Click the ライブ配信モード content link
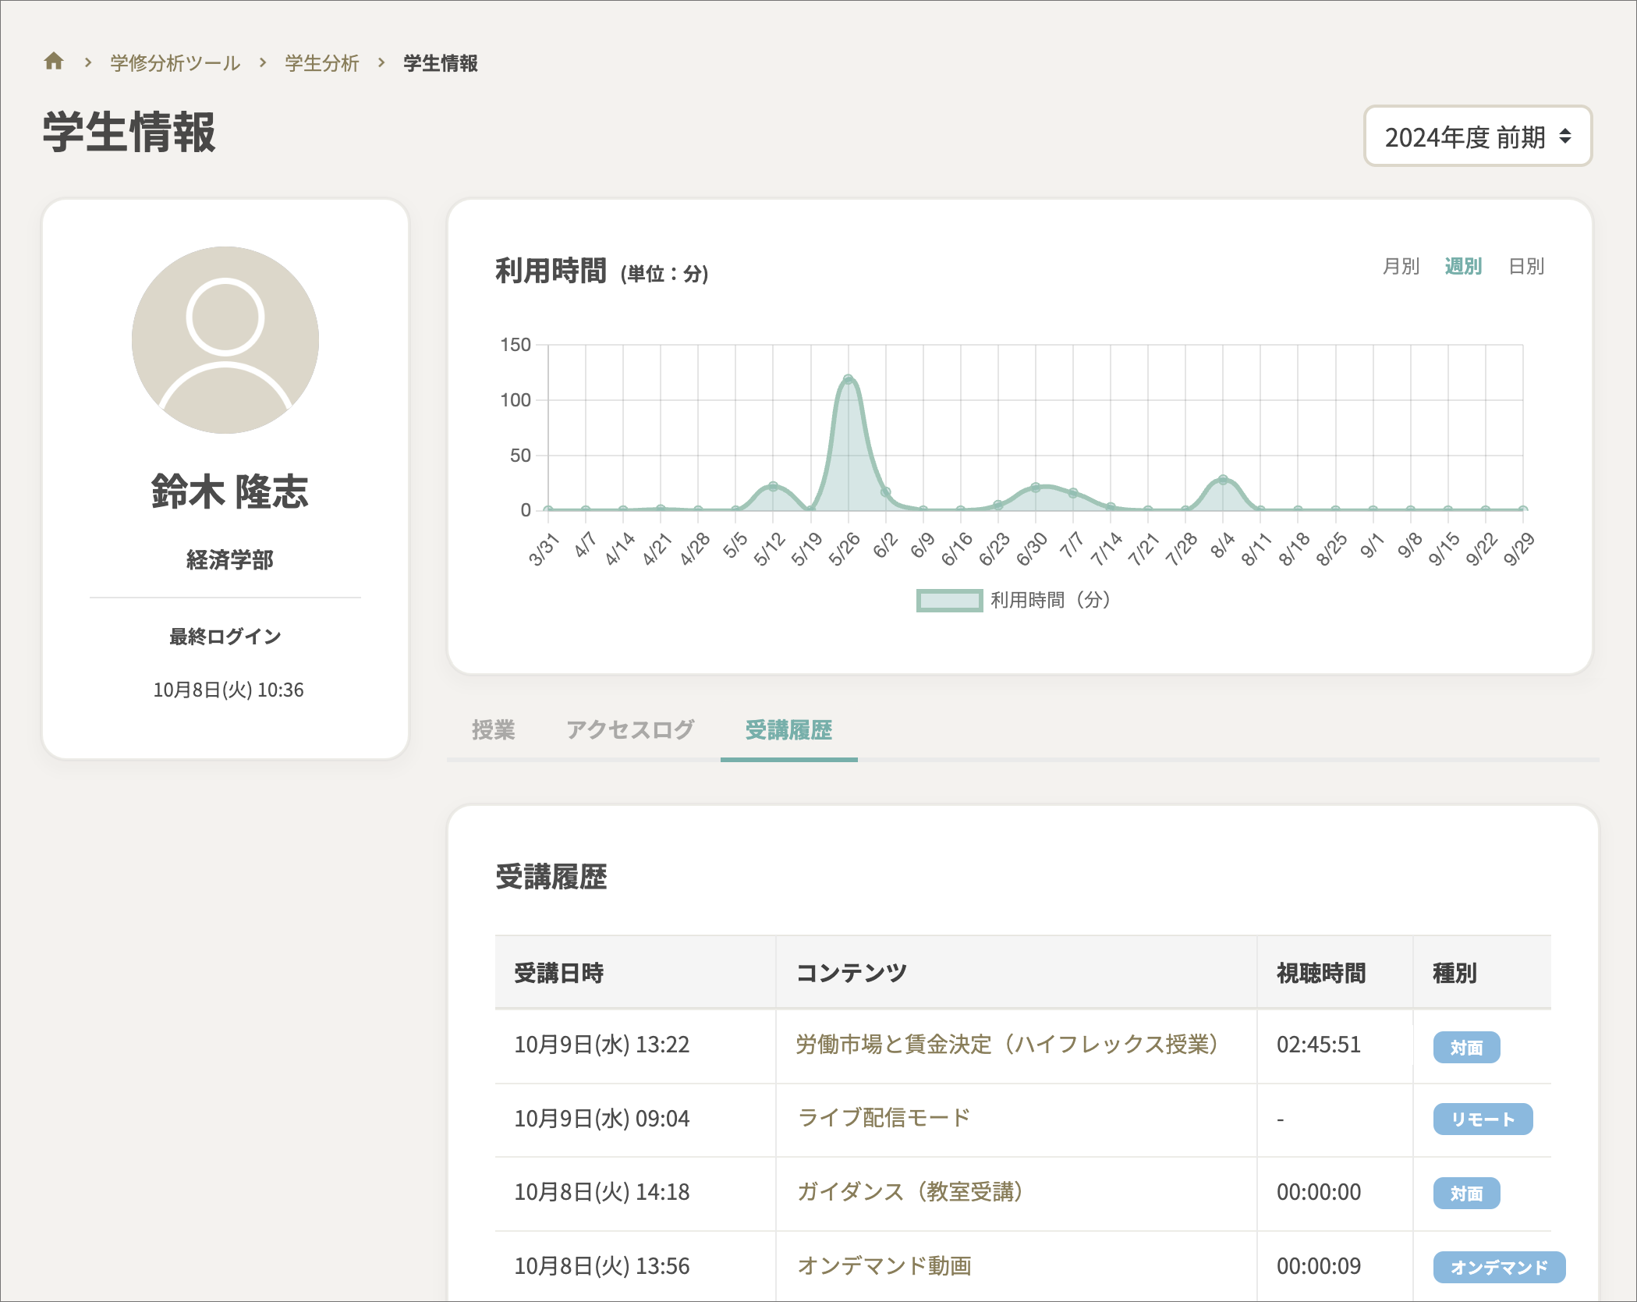This screenshot has width=1637, height=1302. click(883, 1118)
